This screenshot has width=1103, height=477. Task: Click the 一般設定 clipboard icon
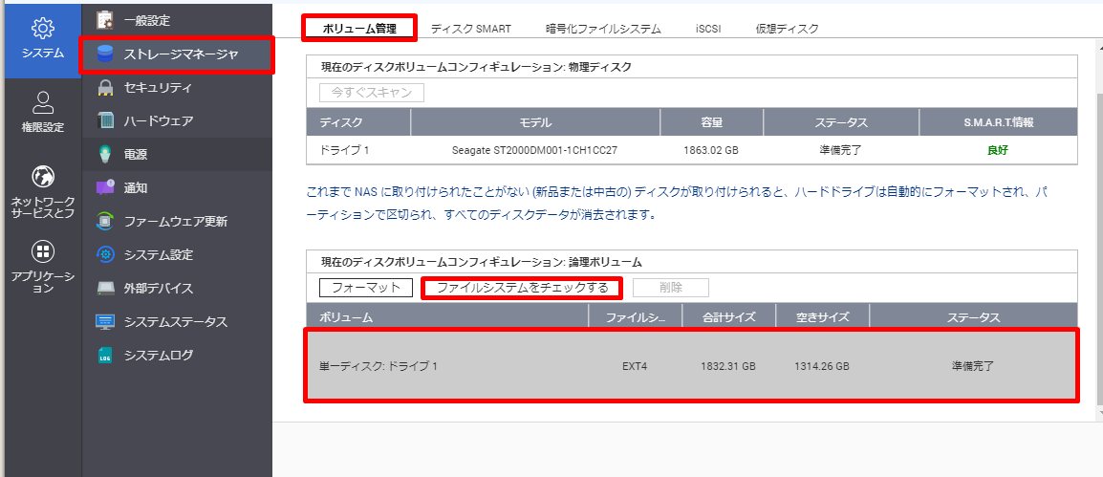105,20
